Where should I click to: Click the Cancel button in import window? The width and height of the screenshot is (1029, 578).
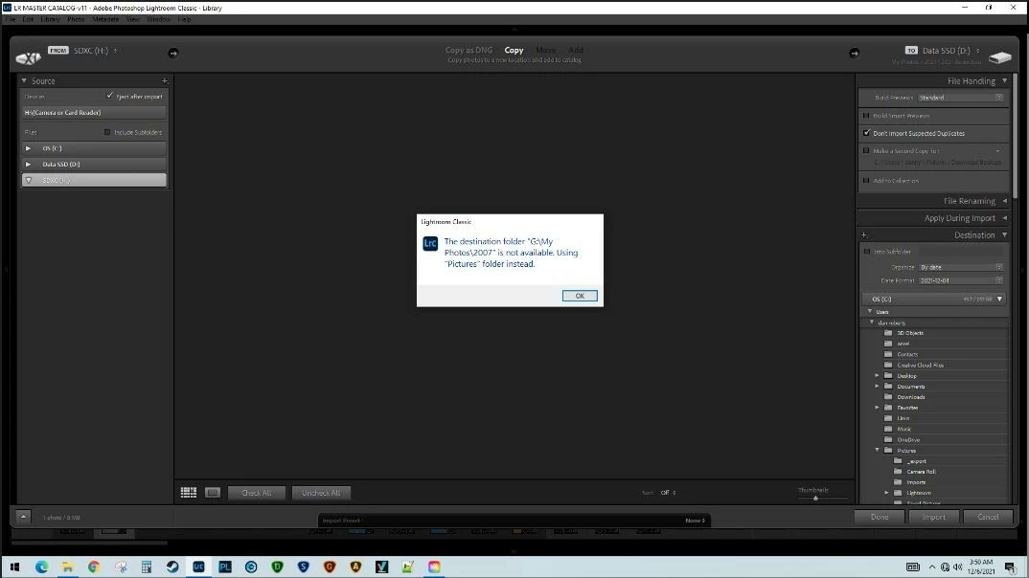[x=987, y=517]
